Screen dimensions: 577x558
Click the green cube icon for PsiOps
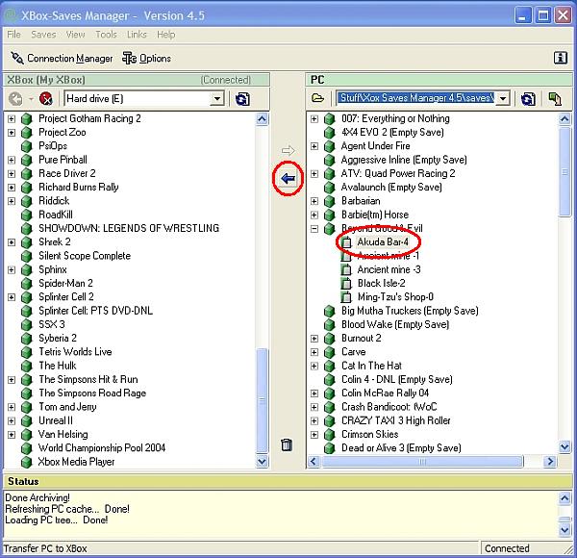[27, 146]
